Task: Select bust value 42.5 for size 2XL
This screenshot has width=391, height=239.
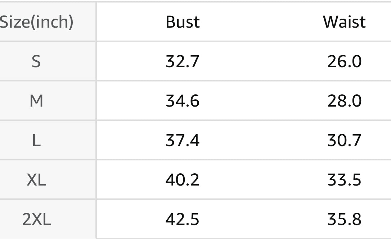Action: (x=182, y=219)
